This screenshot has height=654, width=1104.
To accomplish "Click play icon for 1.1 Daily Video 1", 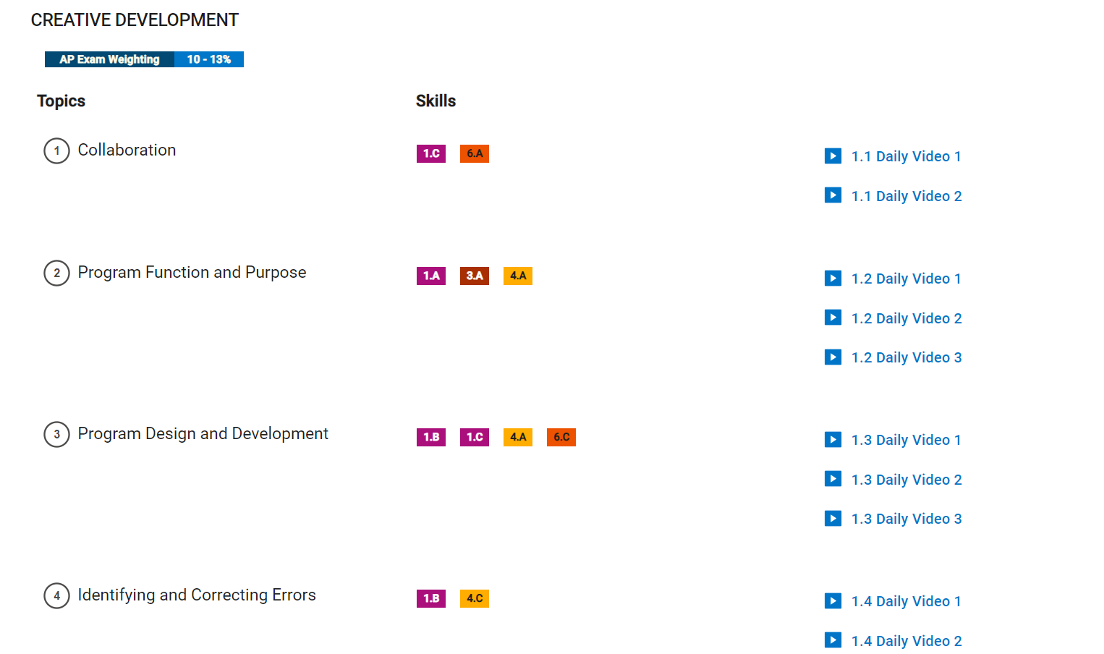I will click(x=833, y=156).
